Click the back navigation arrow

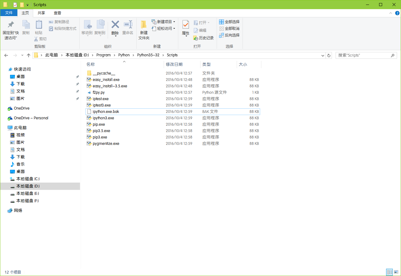(x=6, y=55)
